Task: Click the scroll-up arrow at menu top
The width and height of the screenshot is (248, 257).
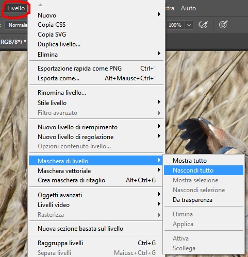Action: 40,5
